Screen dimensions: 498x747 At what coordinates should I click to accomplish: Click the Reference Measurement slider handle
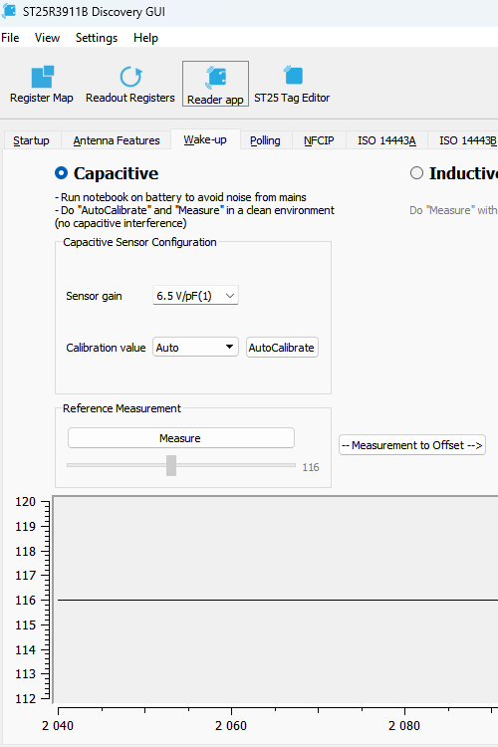(x=171, y=465)
